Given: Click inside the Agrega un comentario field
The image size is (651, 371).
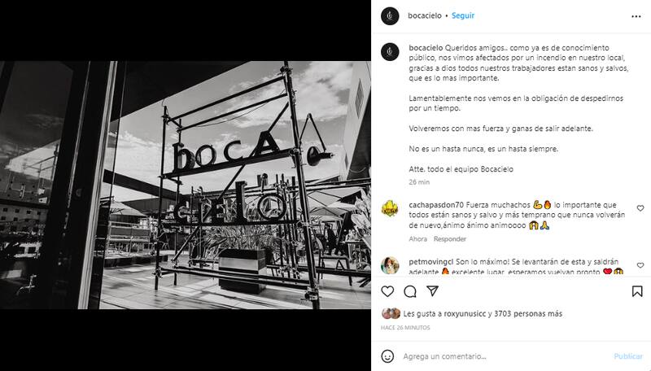Looking at the screenshot, I should click(x=505, y=356).
